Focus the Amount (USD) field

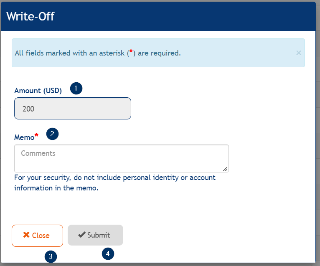tap(72, 109)
